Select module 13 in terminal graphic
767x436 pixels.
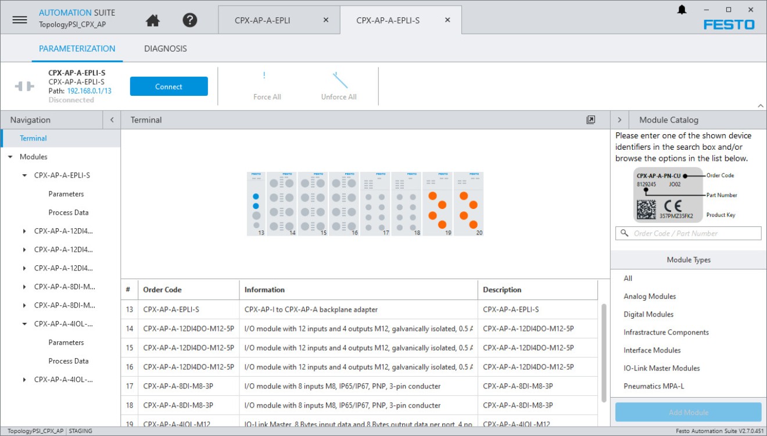256,204
